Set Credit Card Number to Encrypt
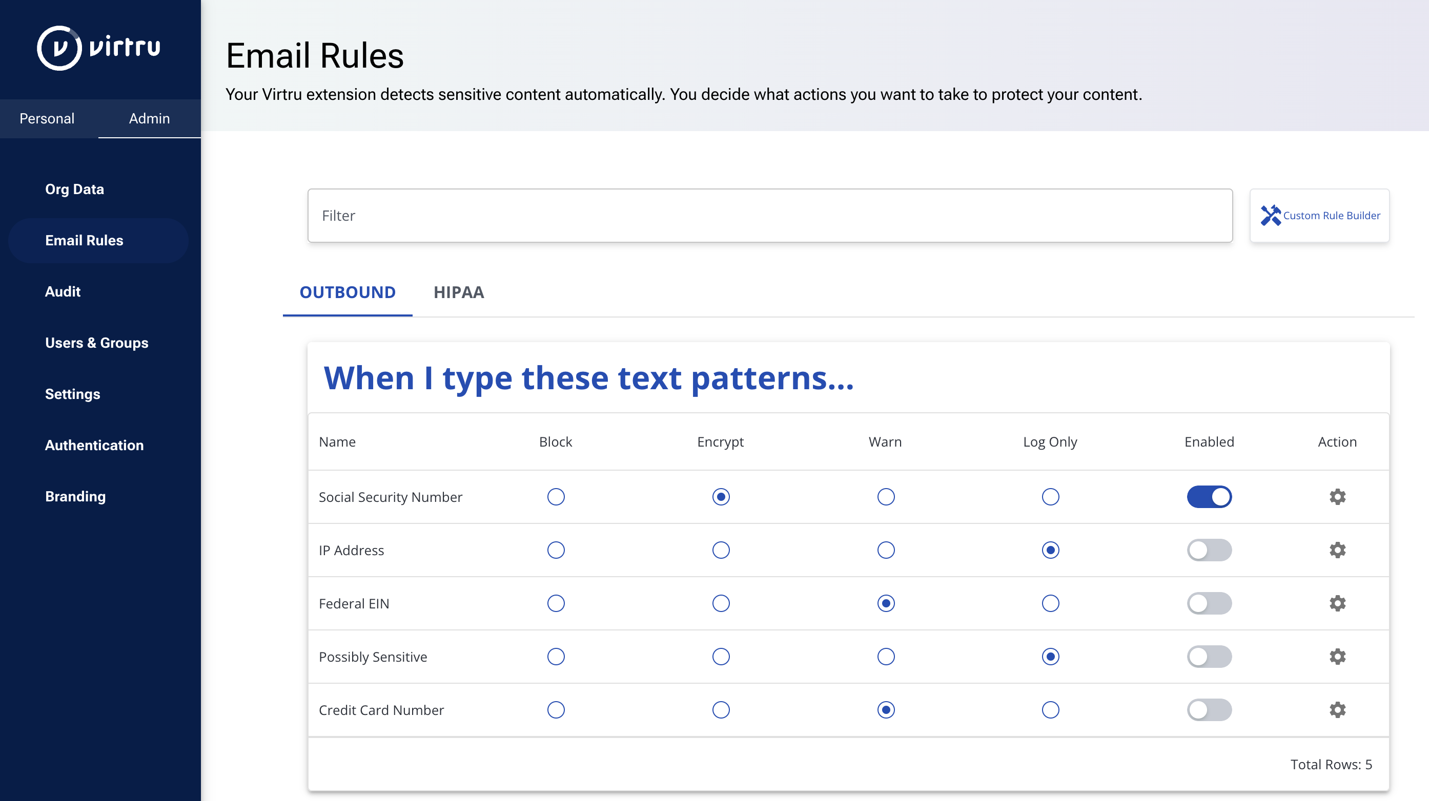 click(x=721, y=709)
